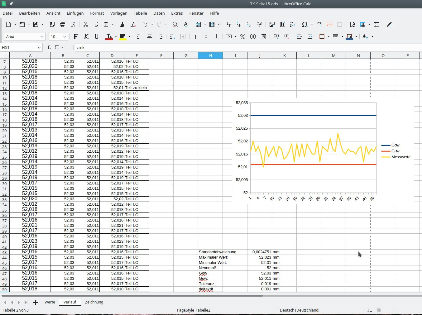Image resolution: width=422 pixels, height=315 pixels.
Task: Expand the undo history arrow
Action: coord(152,24)
